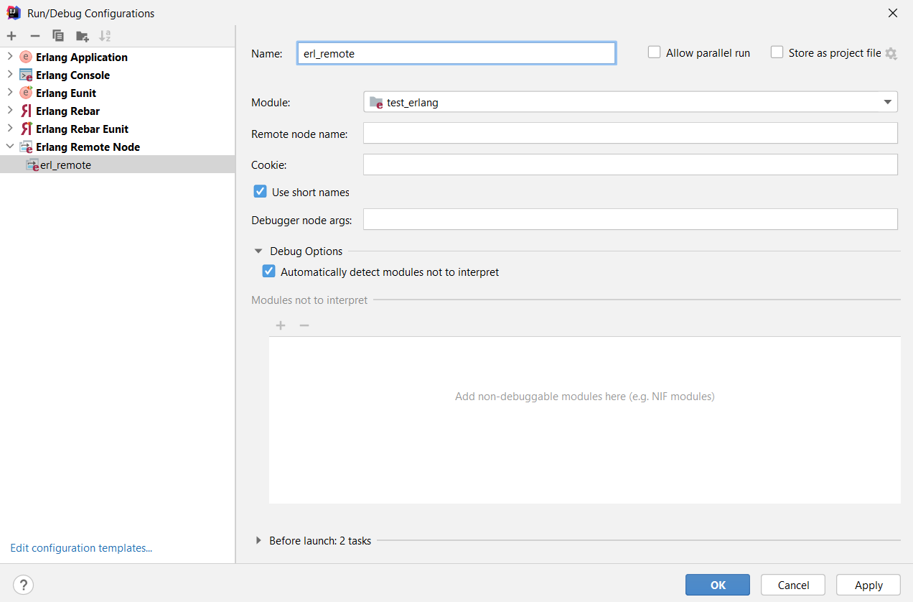Sort configurations alphabetically

[x=105, y=36]
